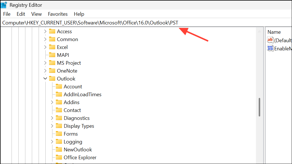Open the Favorites menu
Screen dimensions: 292x164
pyautogui.click(x=57, y=14)
